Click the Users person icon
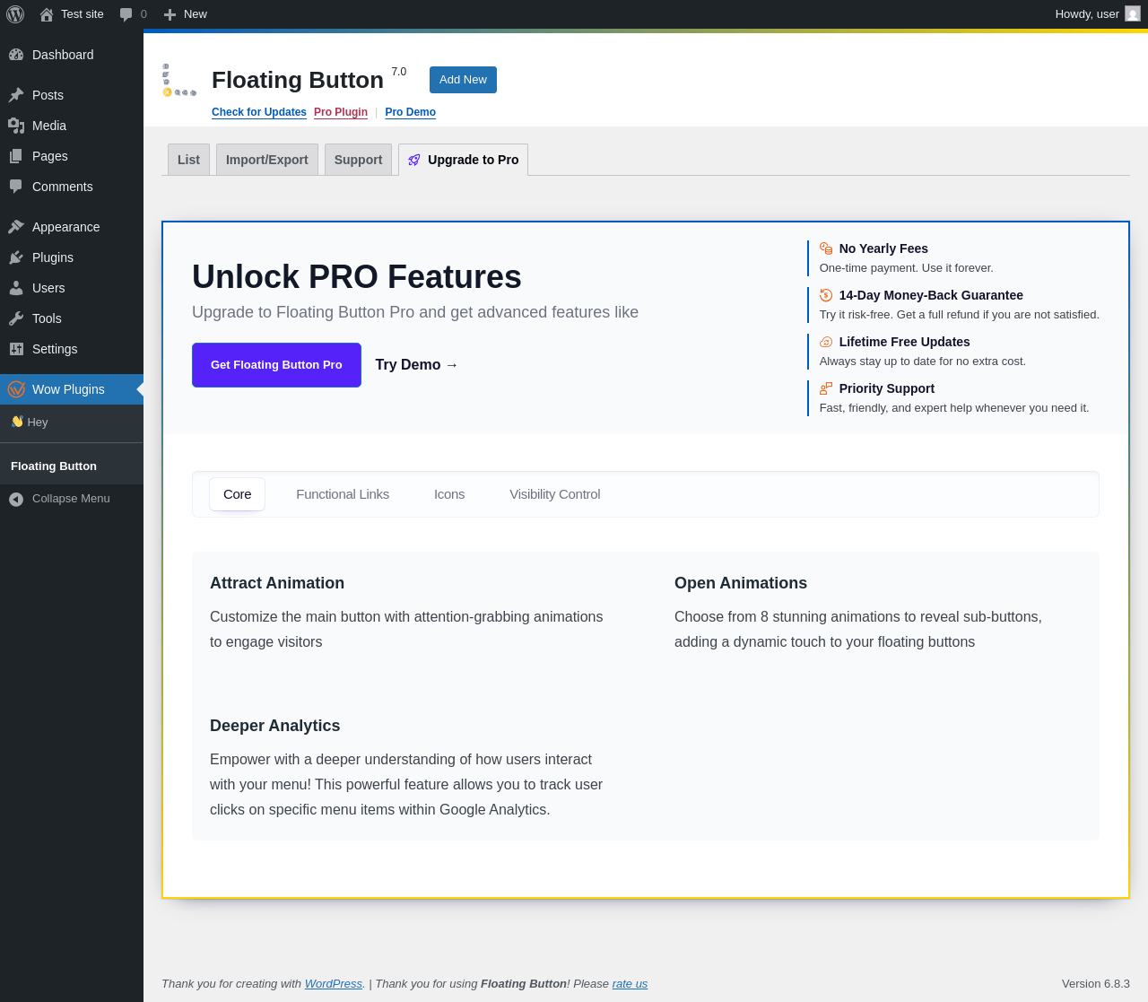The width and height of the screenshot is (1148, 1002). 16,288
